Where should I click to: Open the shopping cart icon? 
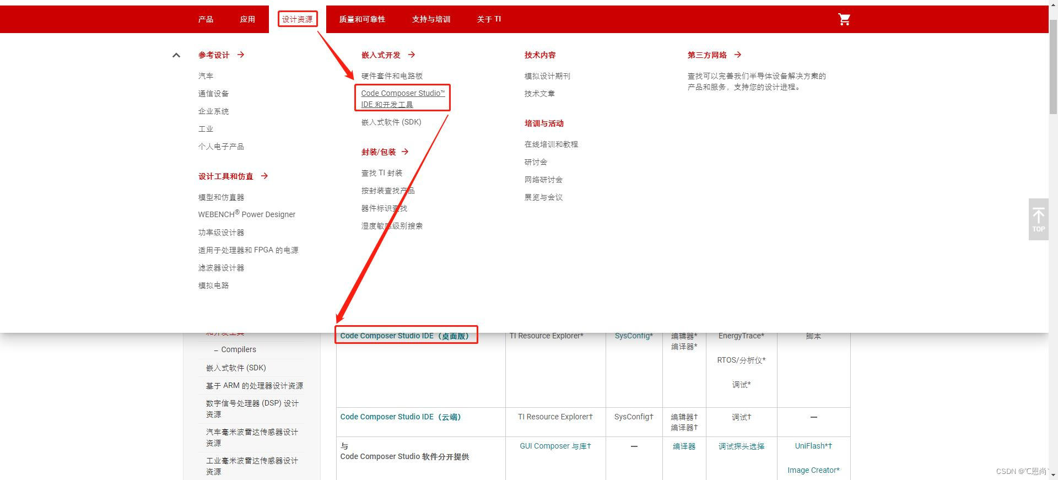coord(844,19)
